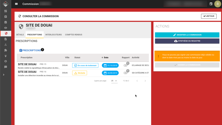Go to next page of prescriptions
Viewport: 222px width, 125px height.
click(x=145, y=81)
